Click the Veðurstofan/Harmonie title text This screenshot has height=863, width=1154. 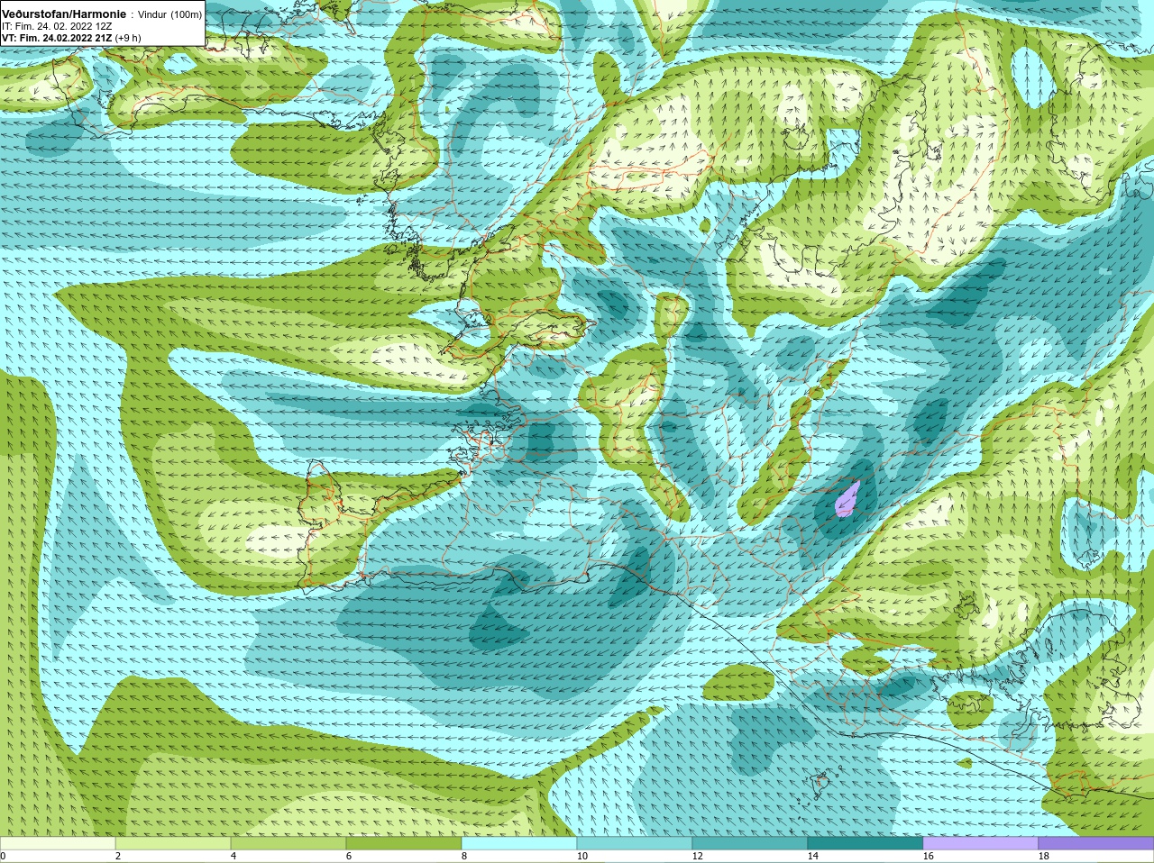[x=64, y=14]
